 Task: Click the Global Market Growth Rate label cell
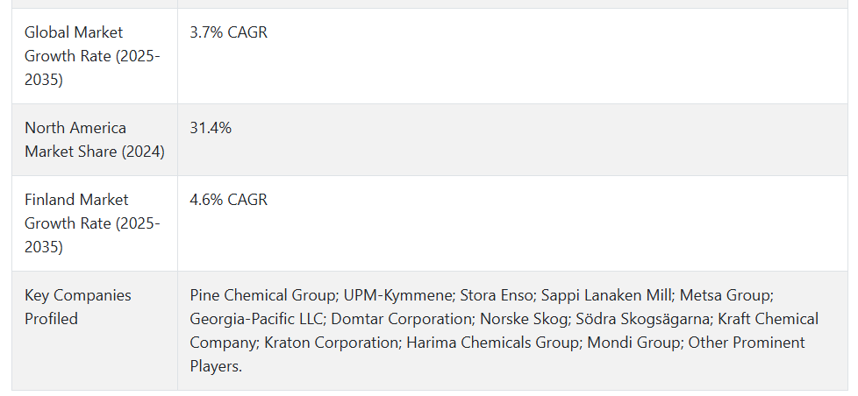pyautogui.click(x=94, y=56)
